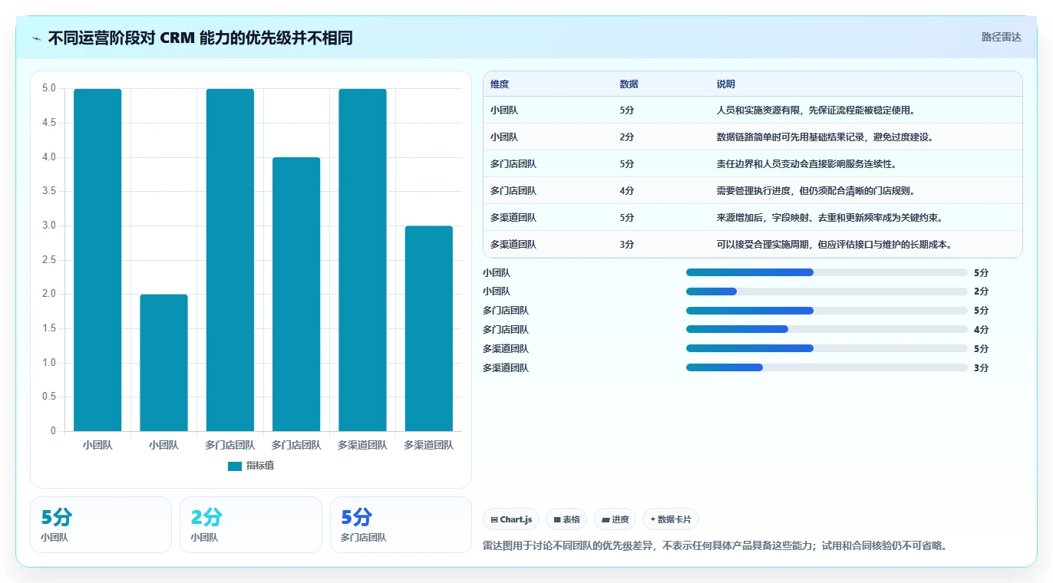Screen dimensions: 1053x583
Task: Click the 进度 chip
Action: 615,519
